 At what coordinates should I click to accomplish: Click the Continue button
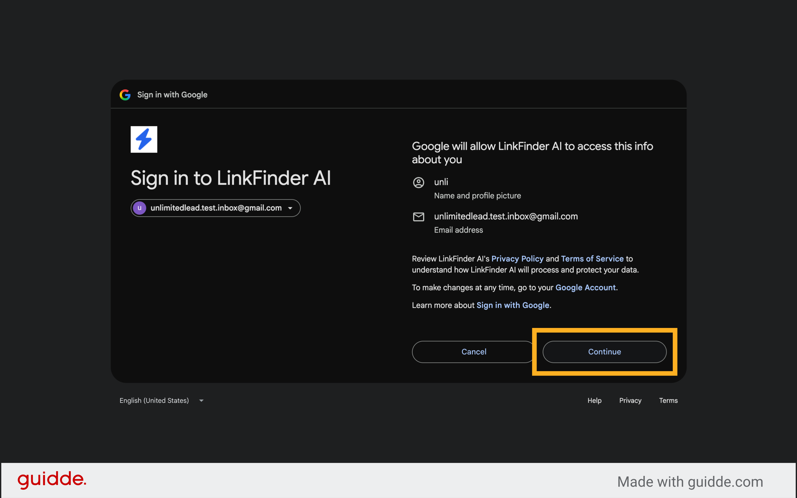pos(604,352)
